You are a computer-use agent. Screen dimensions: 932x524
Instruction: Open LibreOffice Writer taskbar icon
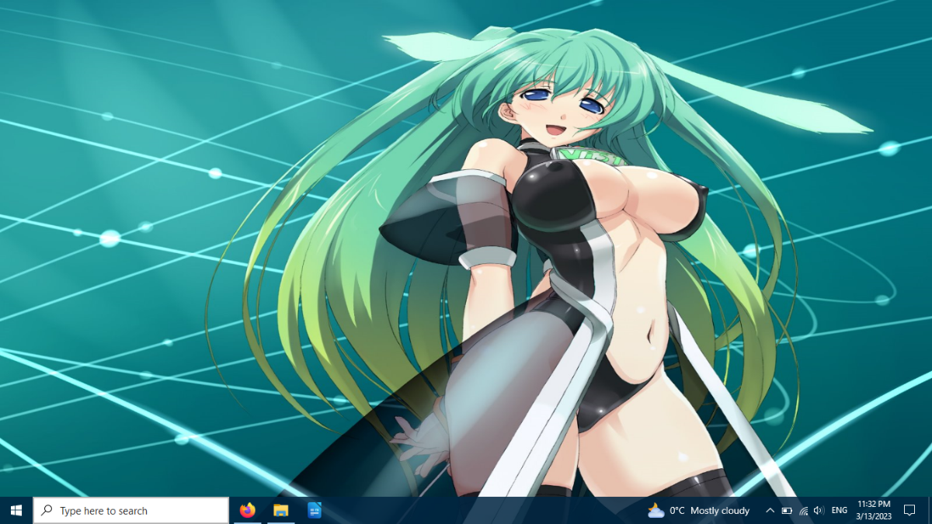[x=314, y=511]
